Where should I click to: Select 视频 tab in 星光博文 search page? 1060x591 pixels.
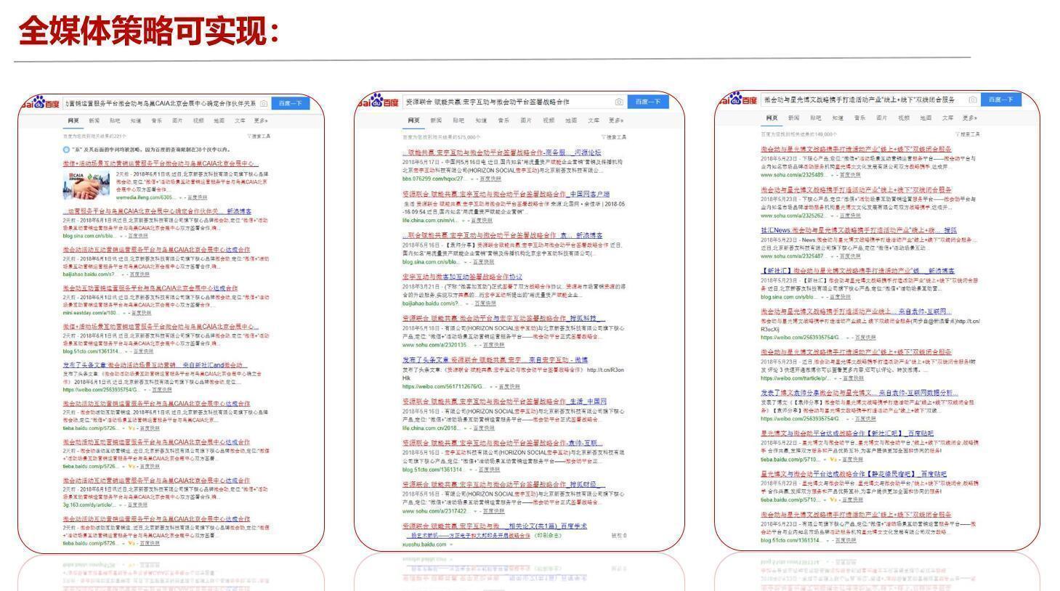[x=903, y=118]
